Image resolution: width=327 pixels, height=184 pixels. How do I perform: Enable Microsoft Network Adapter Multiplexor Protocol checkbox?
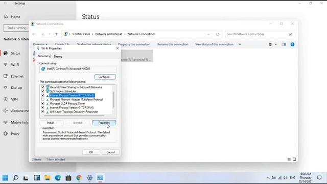[x=43, y=99]
